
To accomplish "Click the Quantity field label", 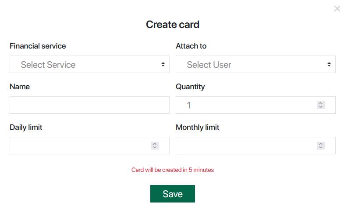I will 190,87.
